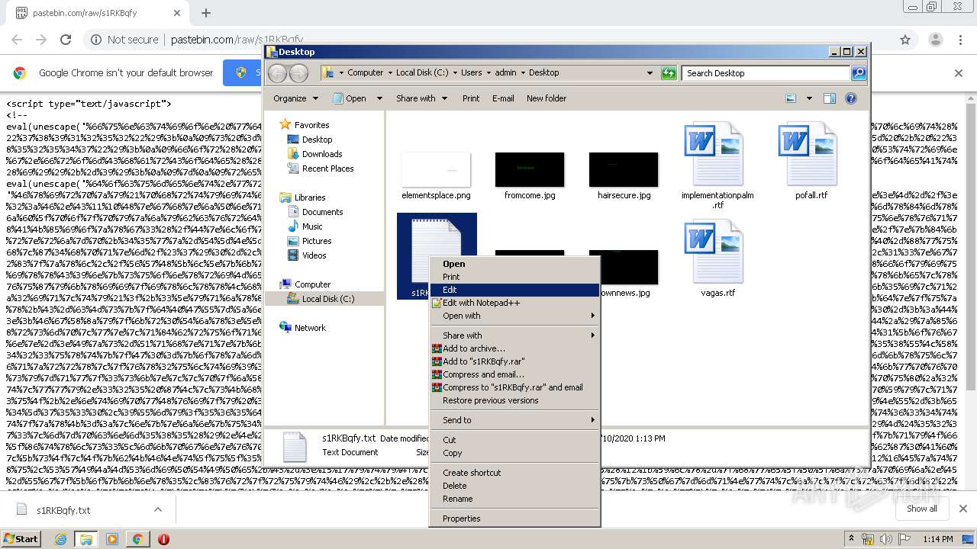
Task: Click New folder in Explorer toolbar
Action: [547, 98]
